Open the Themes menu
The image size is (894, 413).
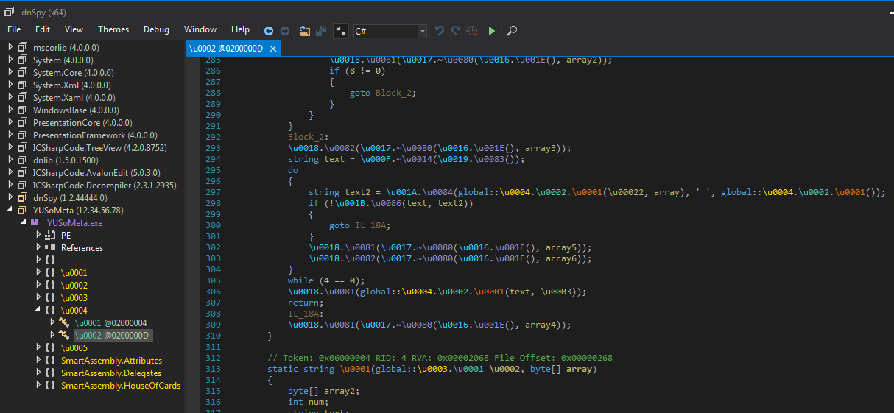[113, 29]
